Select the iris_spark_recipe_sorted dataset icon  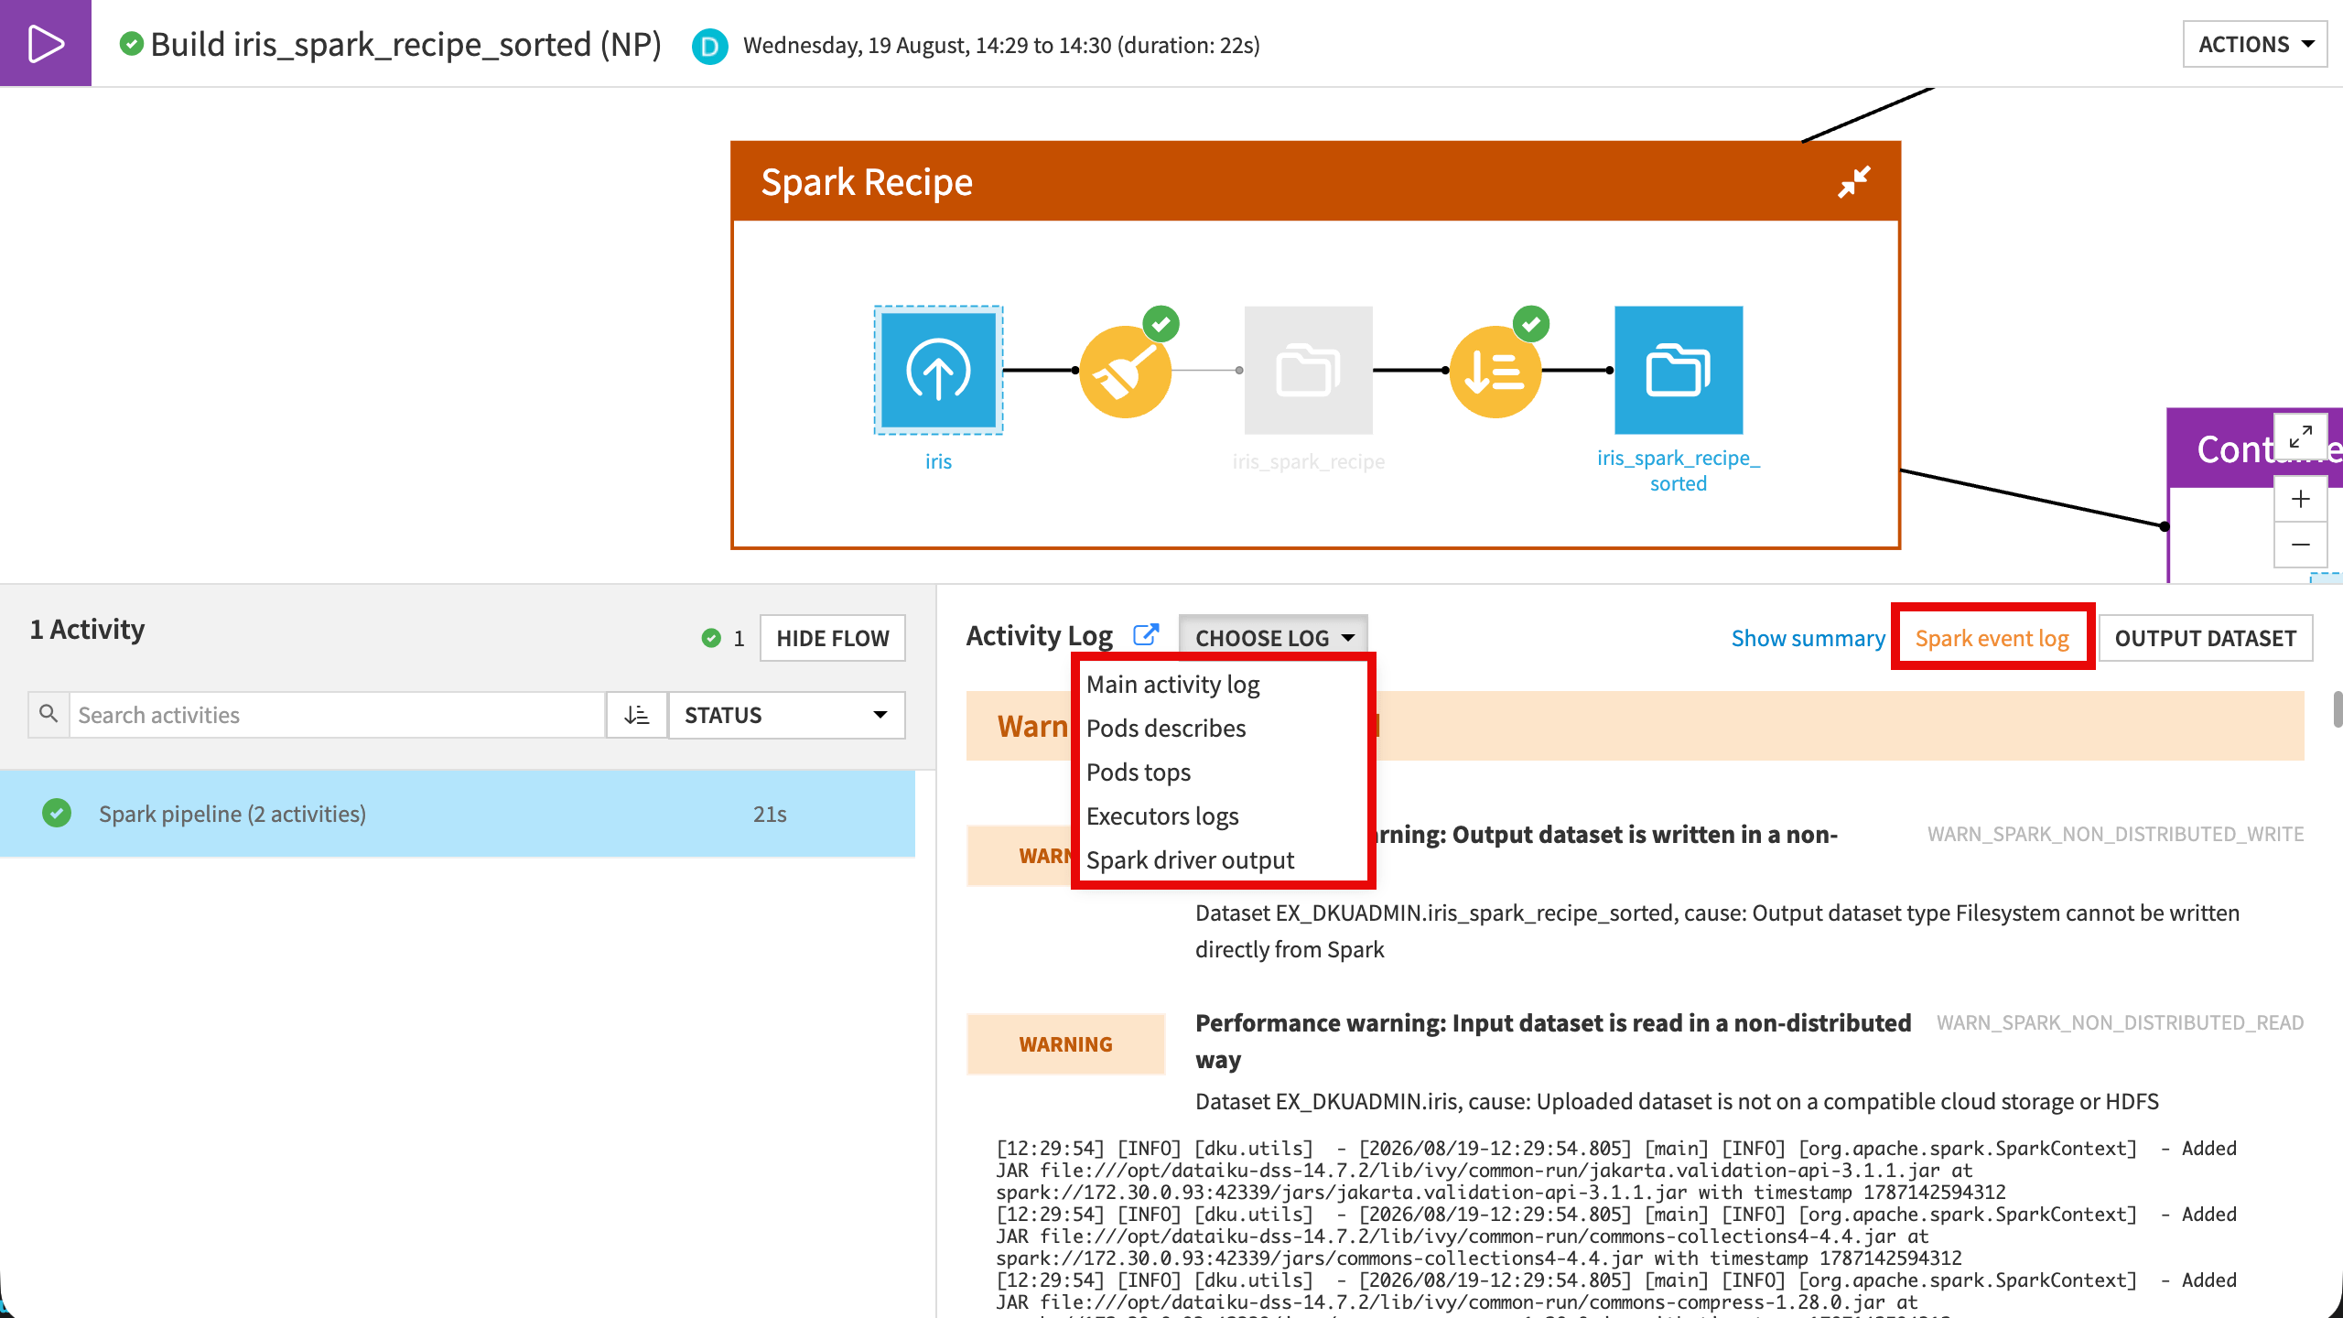1679,370
